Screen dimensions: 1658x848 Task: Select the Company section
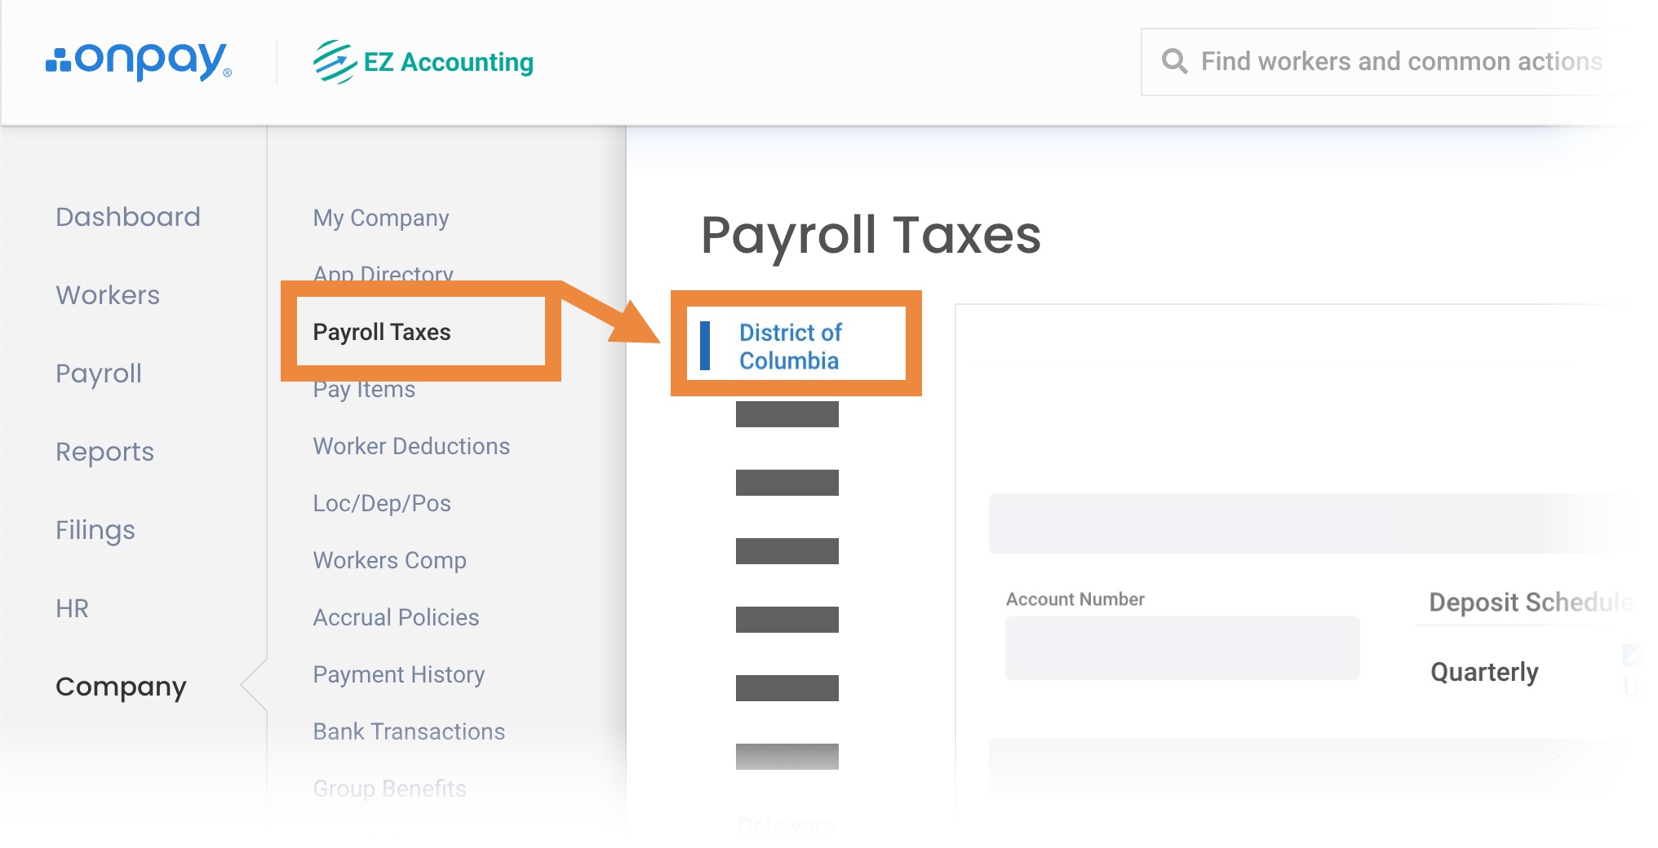click(121, 687)
